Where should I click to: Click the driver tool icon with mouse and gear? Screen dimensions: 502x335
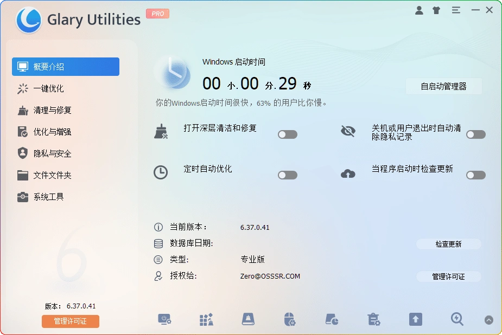coord(290,320)
